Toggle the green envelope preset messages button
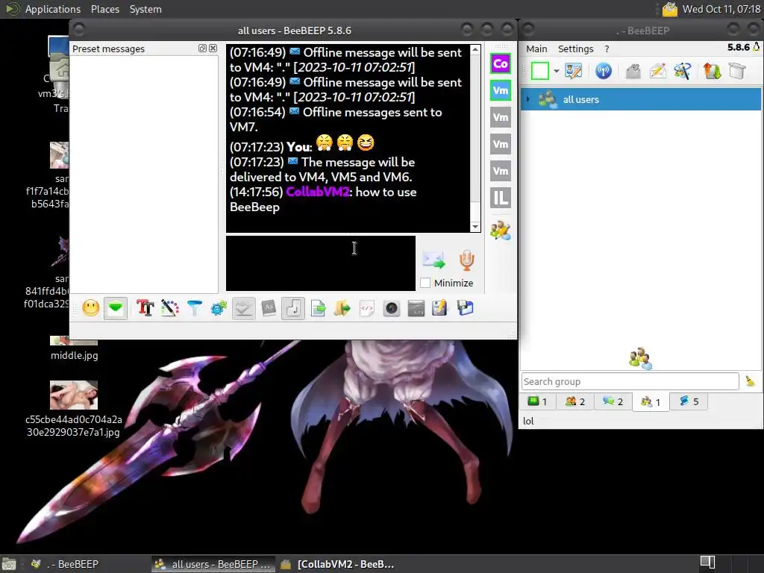The image size is (764, 573). [116, 308]
